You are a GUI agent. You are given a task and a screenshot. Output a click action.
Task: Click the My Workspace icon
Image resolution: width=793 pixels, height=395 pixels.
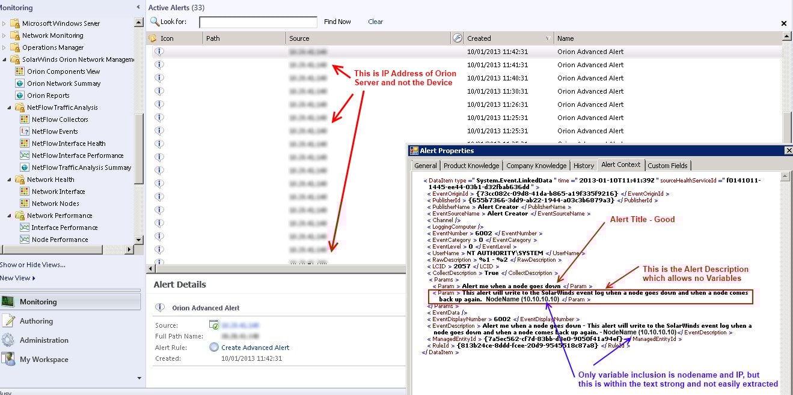coord(8,360)
